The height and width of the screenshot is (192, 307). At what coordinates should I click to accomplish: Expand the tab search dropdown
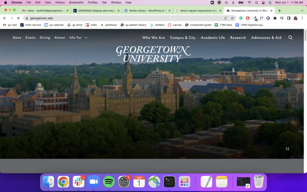point(302,10)
